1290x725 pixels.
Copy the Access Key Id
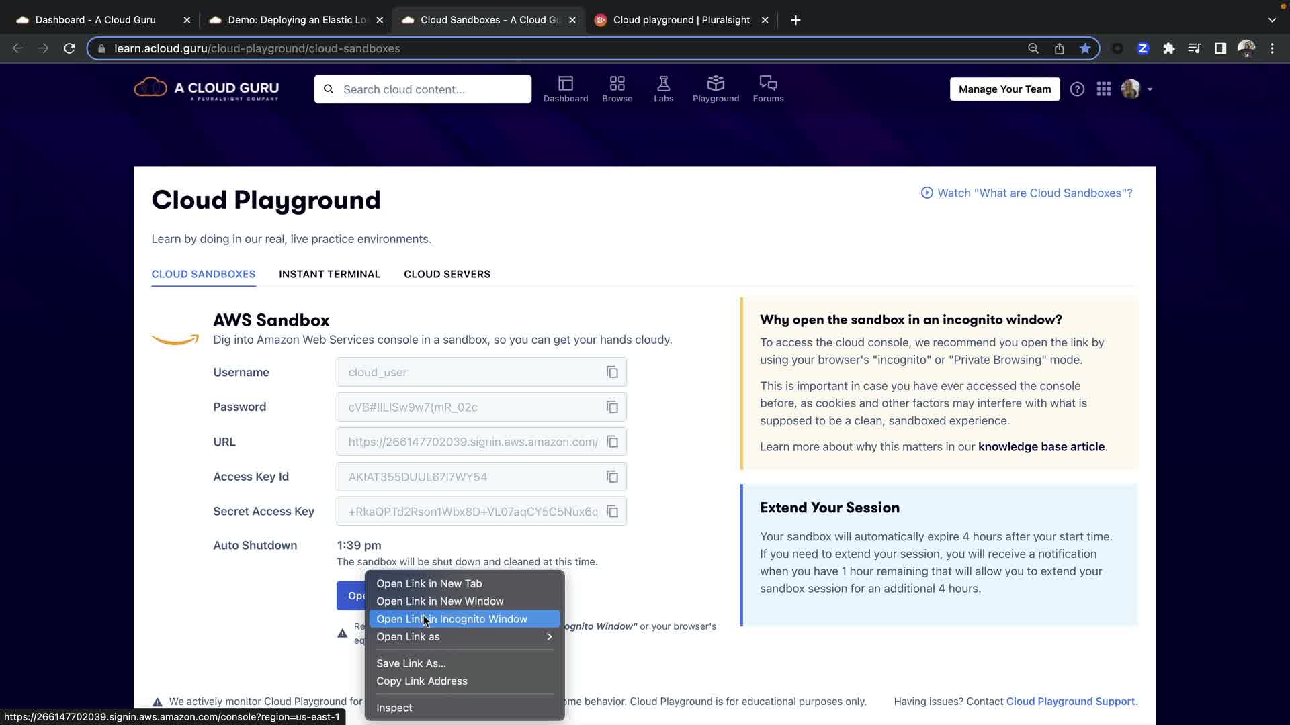pyautogui.click(x=612, y=477)
